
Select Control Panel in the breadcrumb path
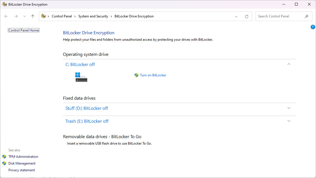click(x=62, y=16)
